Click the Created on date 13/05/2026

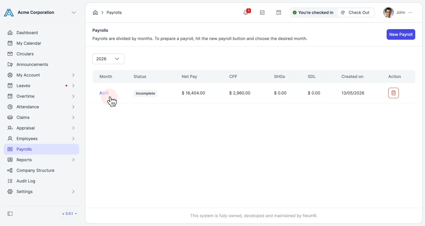(353, 93)
